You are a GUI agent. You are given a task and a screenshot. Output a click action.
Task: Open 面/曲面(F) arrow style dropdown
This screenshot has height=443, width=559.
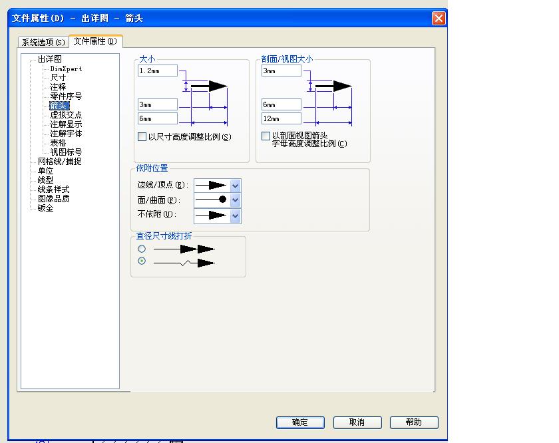tap(236, 200)
